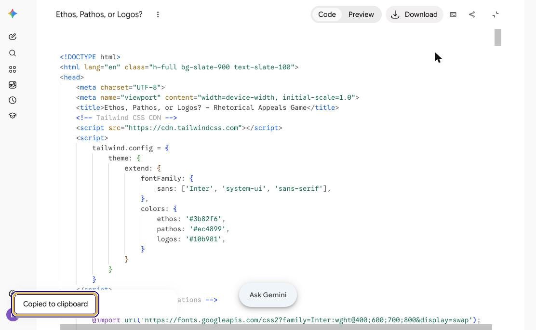This screenshot has height=330, width=536.
Task: Click the '<head>' tag line
Action: click(x=72, y=77)
